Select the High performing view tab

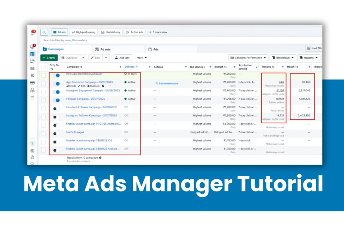pyautogui.click(x=84, y=32)
